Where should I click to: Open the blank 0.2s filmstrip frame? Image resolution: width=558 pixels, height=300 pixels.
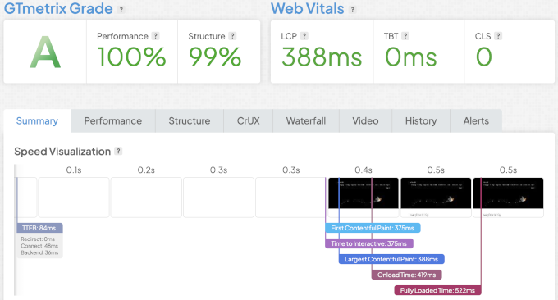(x=146, y=198)
